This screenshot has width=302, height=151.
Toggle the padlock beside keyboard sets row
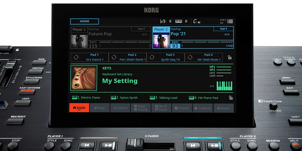[x=231, y=98]
